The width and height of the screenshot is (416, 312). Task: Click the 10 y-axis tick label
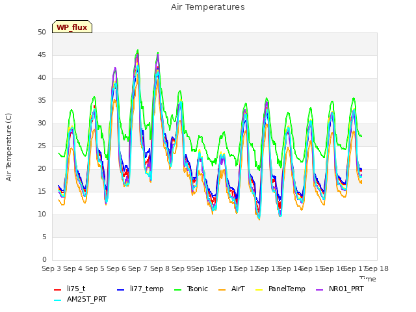click(42, 214)
